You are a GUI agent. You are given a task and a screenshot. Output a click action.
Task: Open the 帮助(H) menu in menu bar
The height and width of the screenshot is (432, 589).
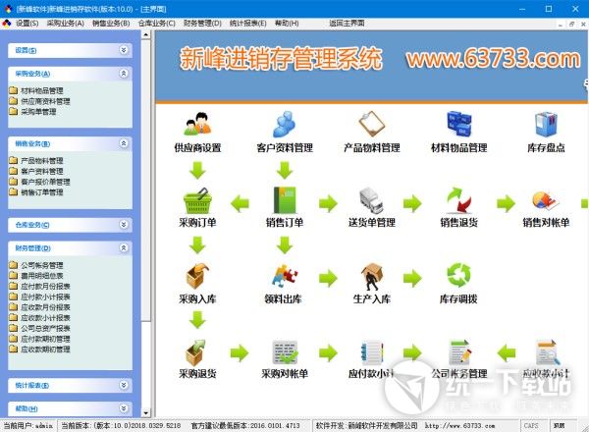pos(287,24)
